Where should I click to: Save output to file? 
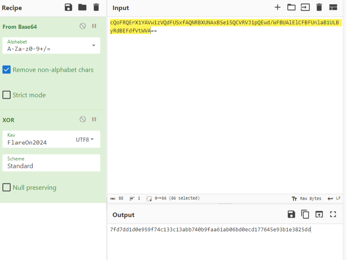(x=291, y=214)
